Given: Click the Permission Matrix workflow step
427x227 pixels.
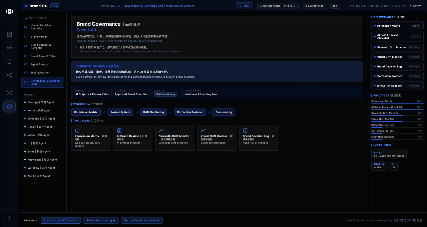Looking at the screenshot, I should pyautogui.click(x=86, y=112).
